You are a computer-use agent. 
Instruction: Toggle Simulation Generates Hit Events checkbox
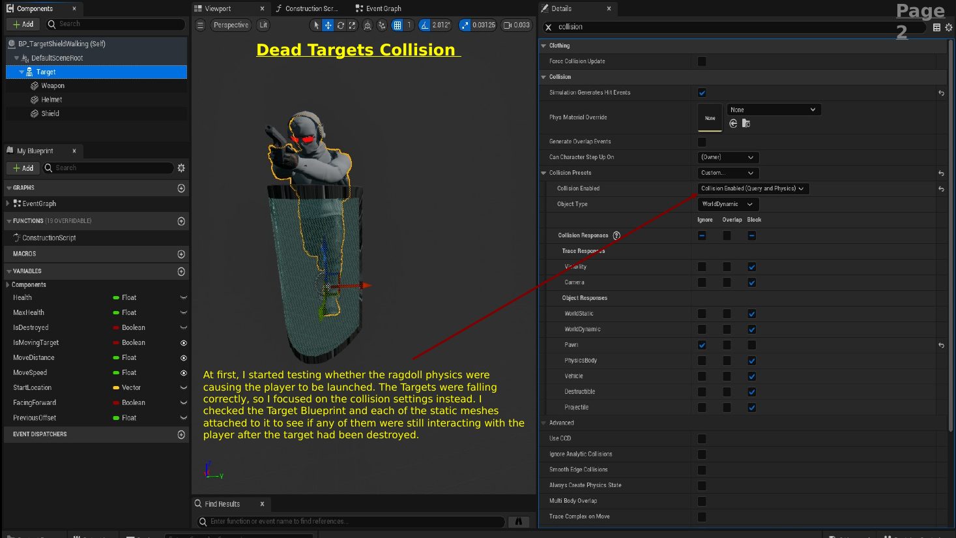[x=702, y=93]
